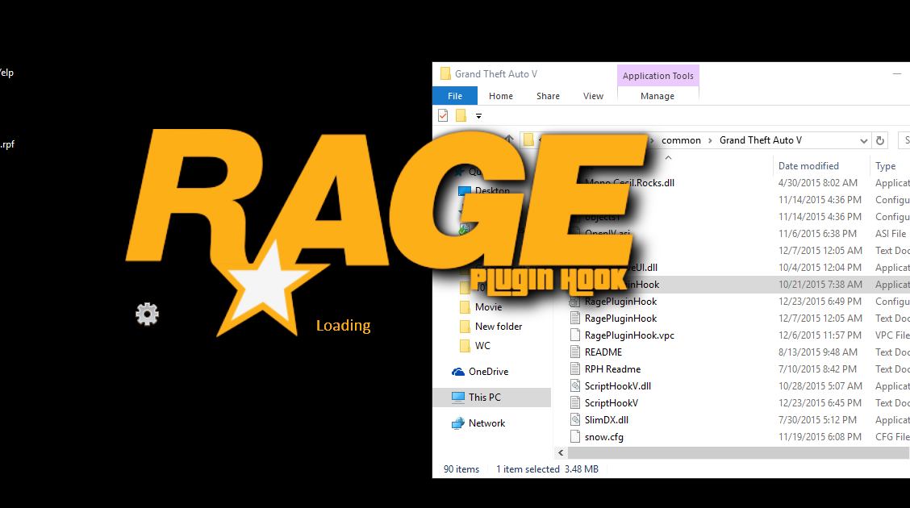Click the 'VPC File' type cell

(x=892, y=335)
